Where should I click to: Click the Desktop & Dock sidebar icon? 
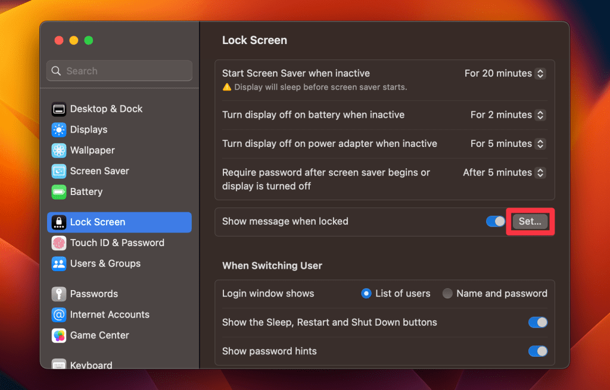tap(59, 109)
